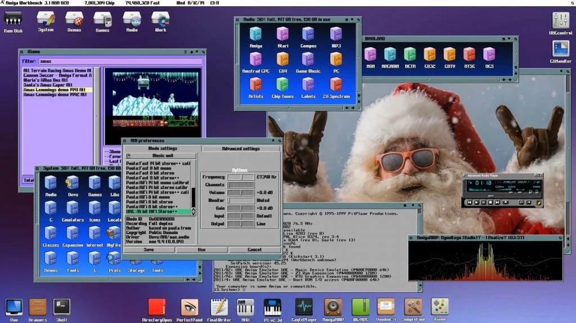Open the Music unit cycle selector
This screenshot has height=323, width=576.
coord(160,156)
